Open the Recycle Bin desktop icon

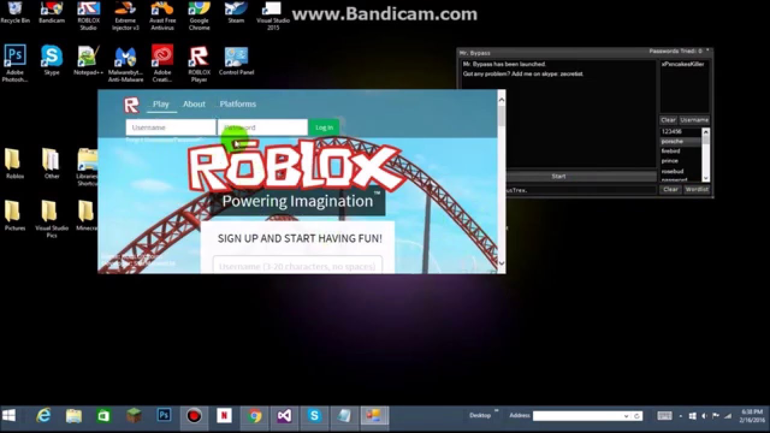tap(15, 12)
